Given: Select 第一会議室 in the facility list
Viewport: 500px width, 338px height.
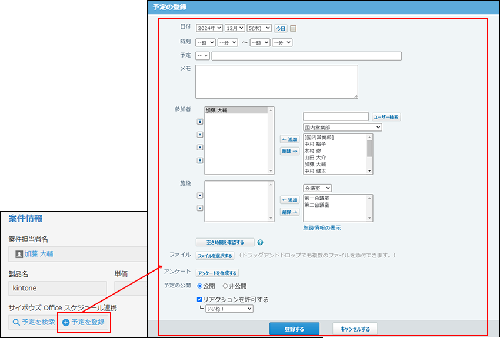Looking at the screenshot, I should click(x=316, y=199).
